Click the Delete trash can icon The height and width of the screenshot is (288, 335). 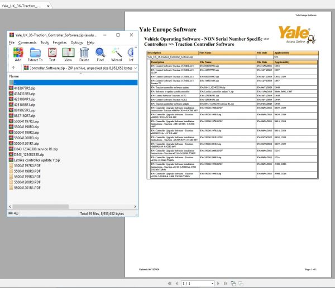84,55
